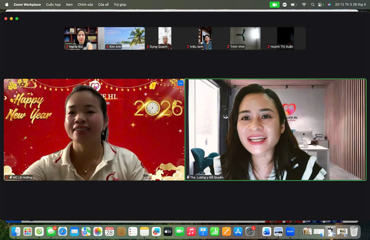Image resolution: width=370 pixels, height=240 pixels.
Task: Click the more options button on MC Lê Hường's video
Action: pos(181,83)
